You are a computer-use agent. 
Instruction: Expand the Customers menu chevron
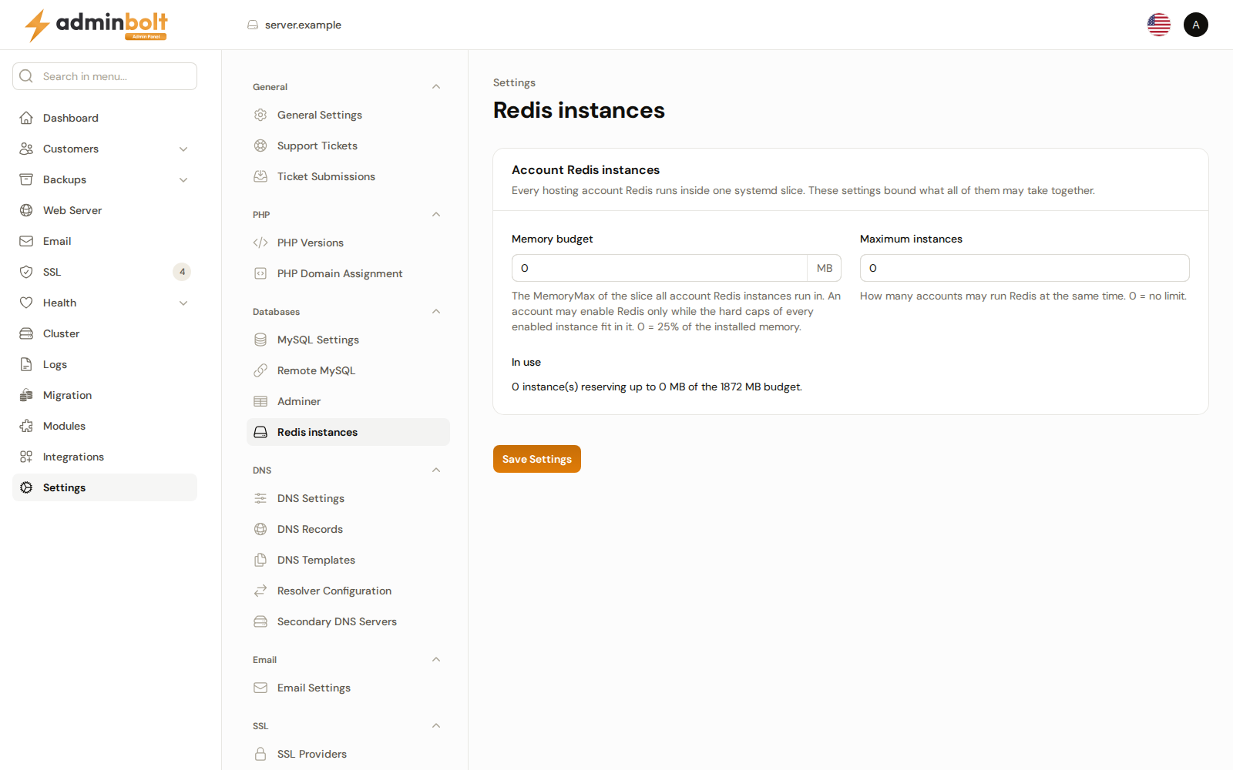click(183, 149)
